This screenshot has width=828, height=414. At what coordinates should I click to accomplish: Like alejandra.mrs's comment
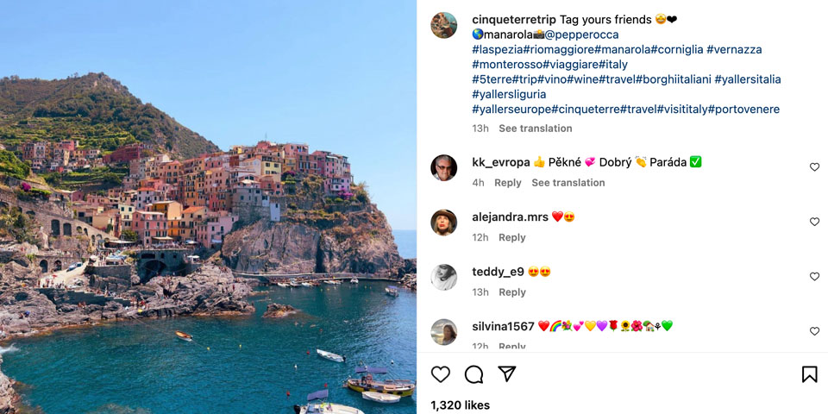pos(814,222)
